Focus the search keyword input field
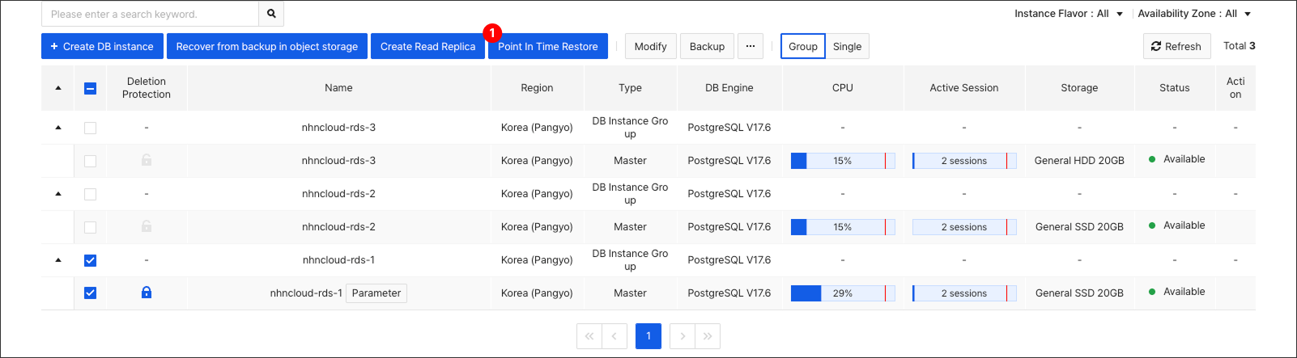1297x358 pixels. (x=150, y=14)
